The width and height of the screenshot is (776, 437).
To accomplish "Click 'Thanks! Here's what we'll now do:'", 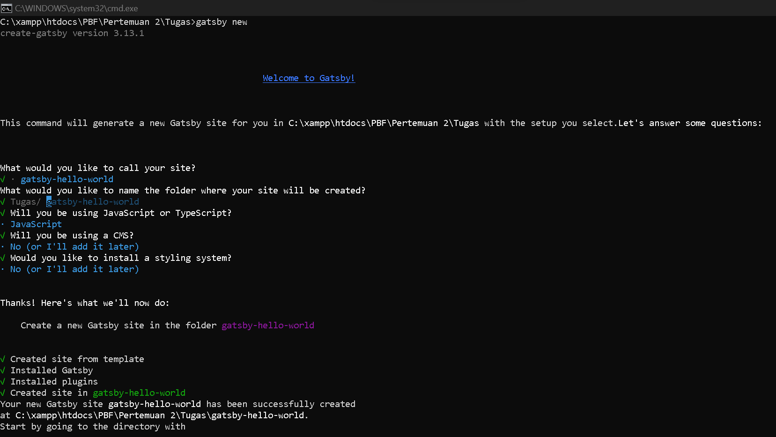I will (x=85, y=303).
